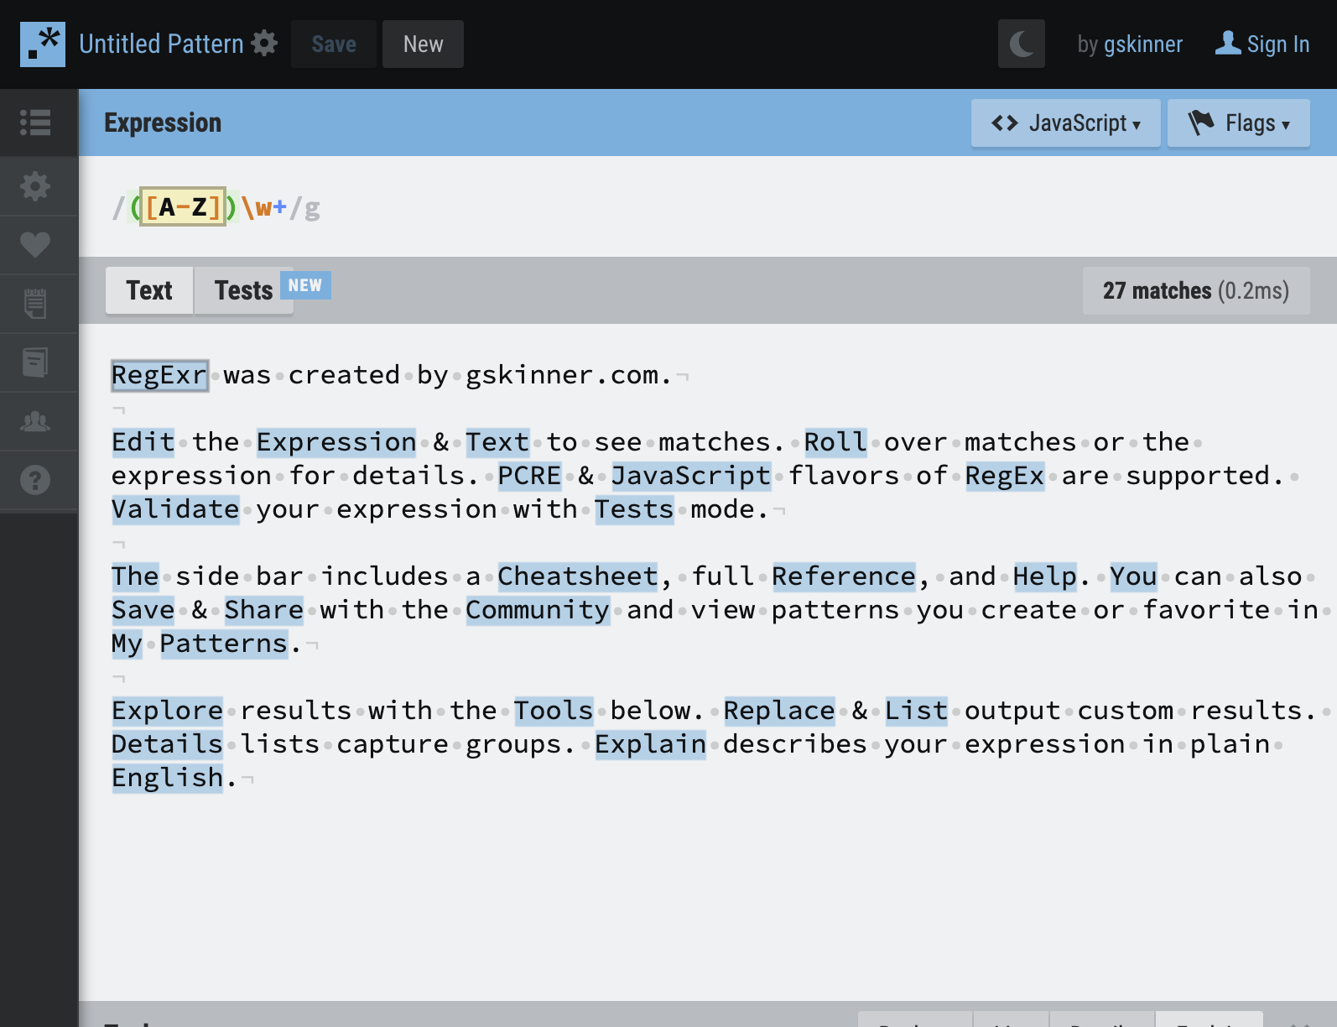Click the Save button

334,44
